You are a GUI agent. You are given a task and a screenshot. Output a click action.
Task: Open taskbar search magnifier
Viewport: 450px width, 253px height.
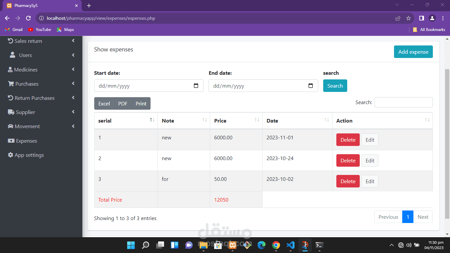pos(145,245)
